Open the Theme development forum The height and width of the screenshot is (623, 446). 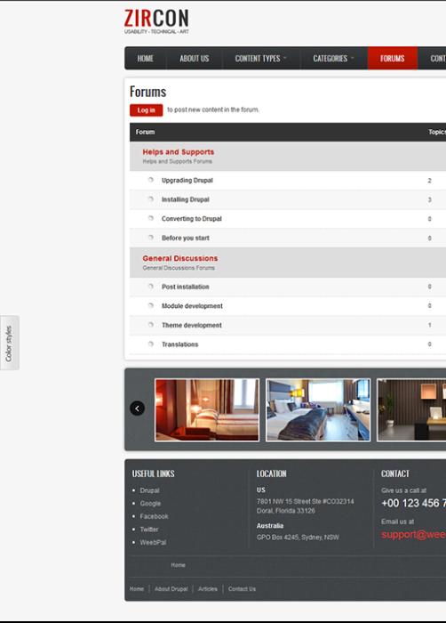click(191, 325)
